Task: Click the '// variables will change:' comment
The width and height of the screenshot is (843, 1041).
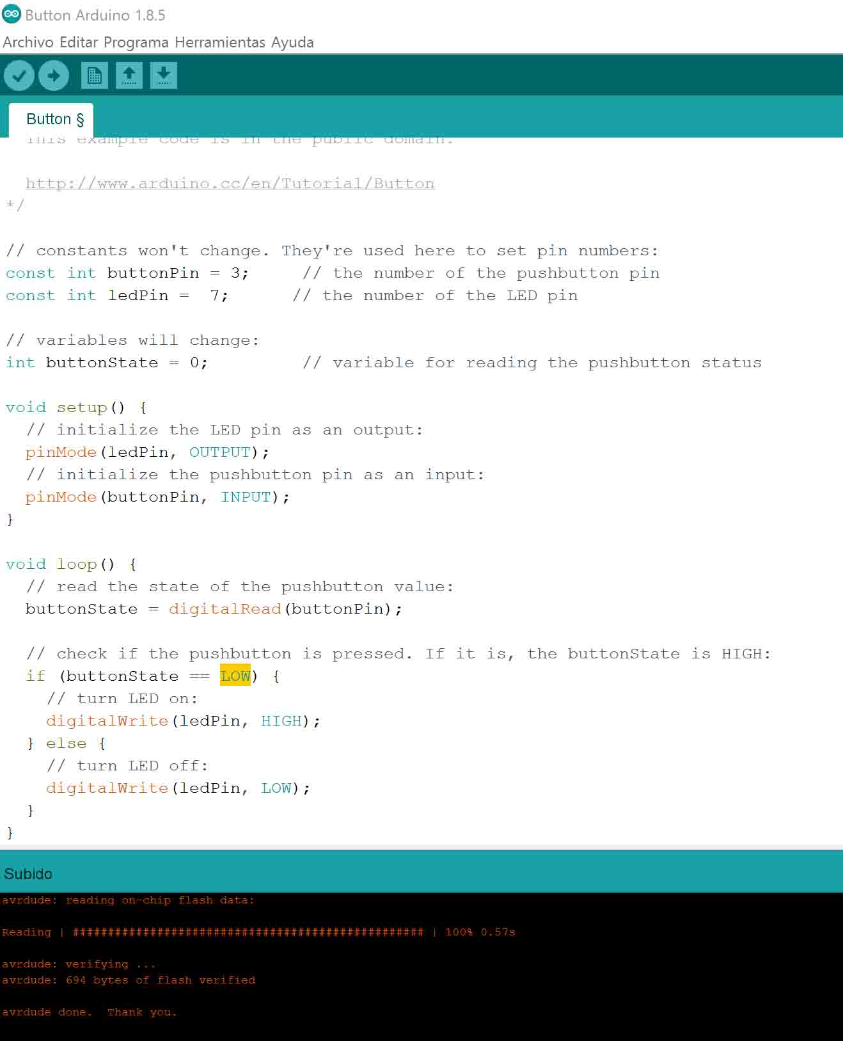Action: click(132, 340)
